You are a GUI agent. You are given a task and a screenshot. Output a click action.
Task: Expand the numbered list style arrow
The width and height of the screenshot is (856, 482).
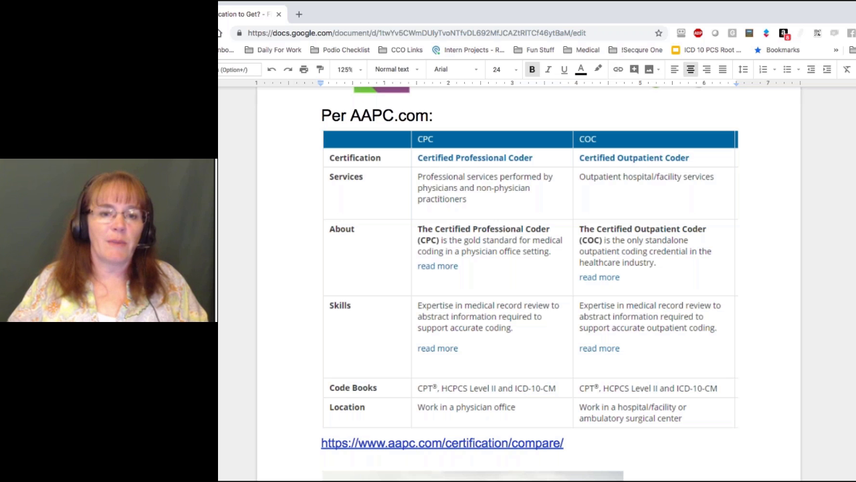(x=774, y=70)
